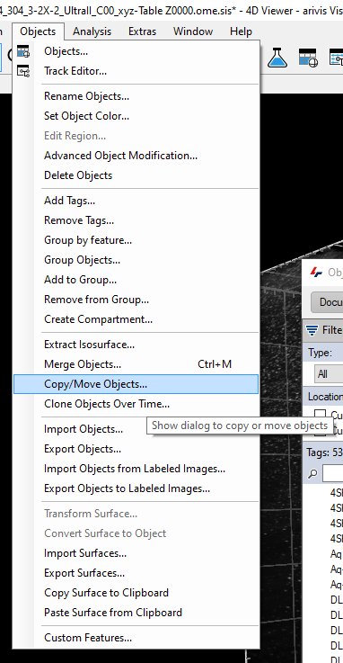Choose Export Objects...
Screen dimensions: 343x663
coord(136,449)
